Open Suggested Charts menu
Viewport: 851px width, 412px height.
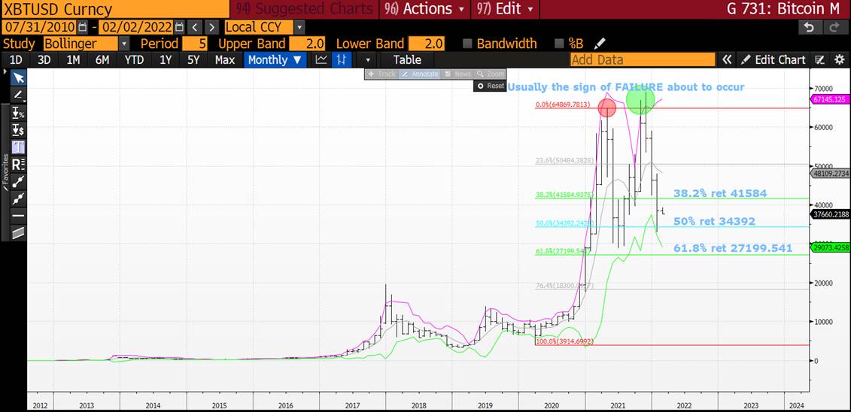[305, 9]
